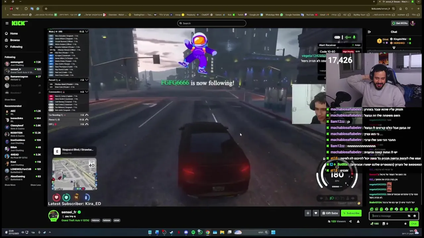Screen dimensions: 424x238
Task: Show more bookmarks overflow chevron
Action: pyautogui.click(x=8, y=15)
